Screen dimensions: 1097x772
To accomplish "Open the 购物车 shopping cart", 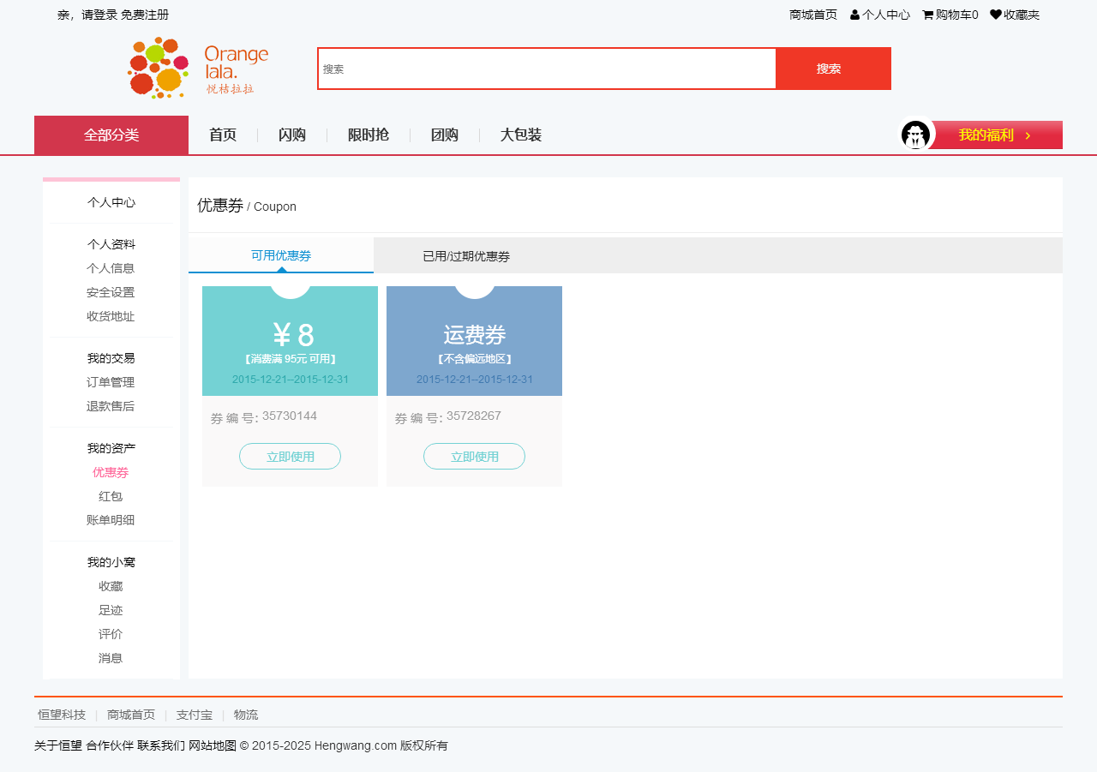I will (950, 15).
